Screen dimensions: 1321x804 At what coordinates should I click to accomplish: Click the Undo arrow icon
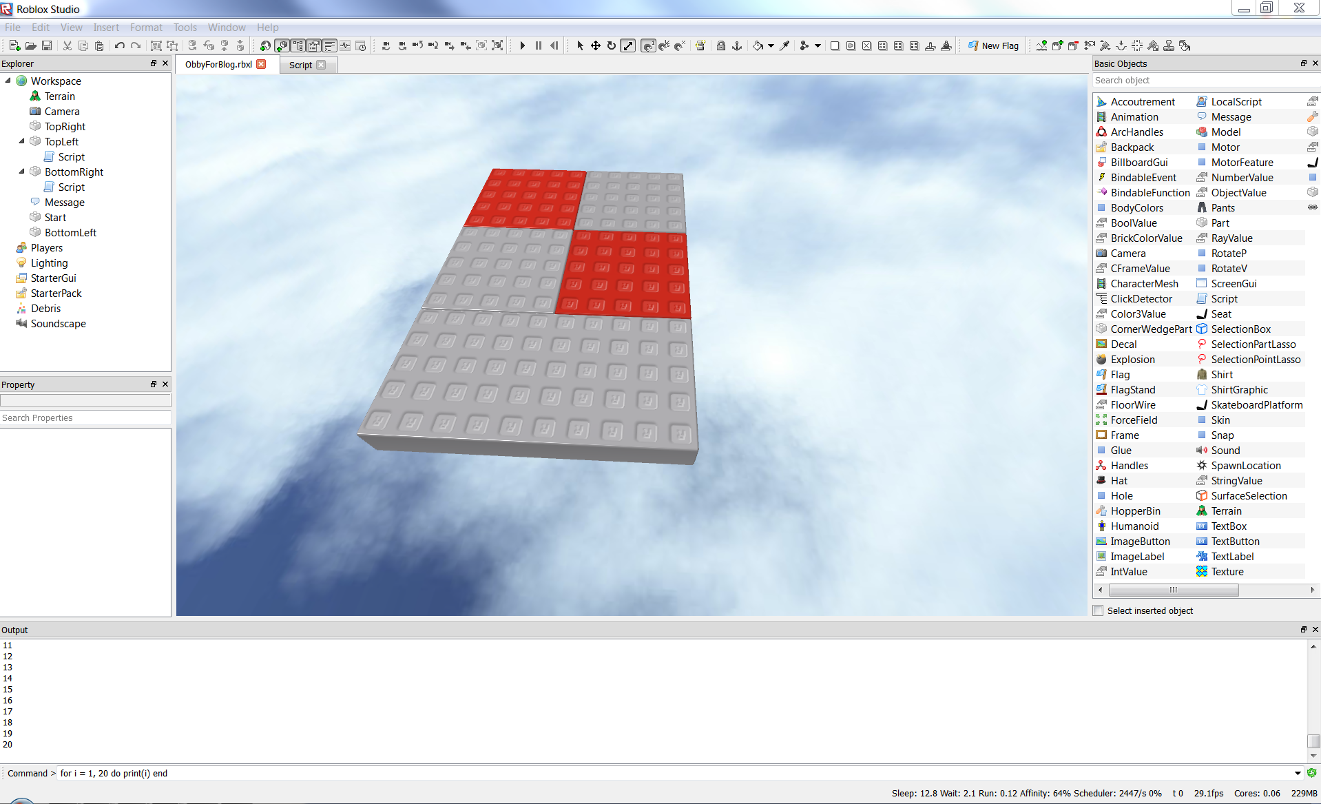(x=120, y=45)
